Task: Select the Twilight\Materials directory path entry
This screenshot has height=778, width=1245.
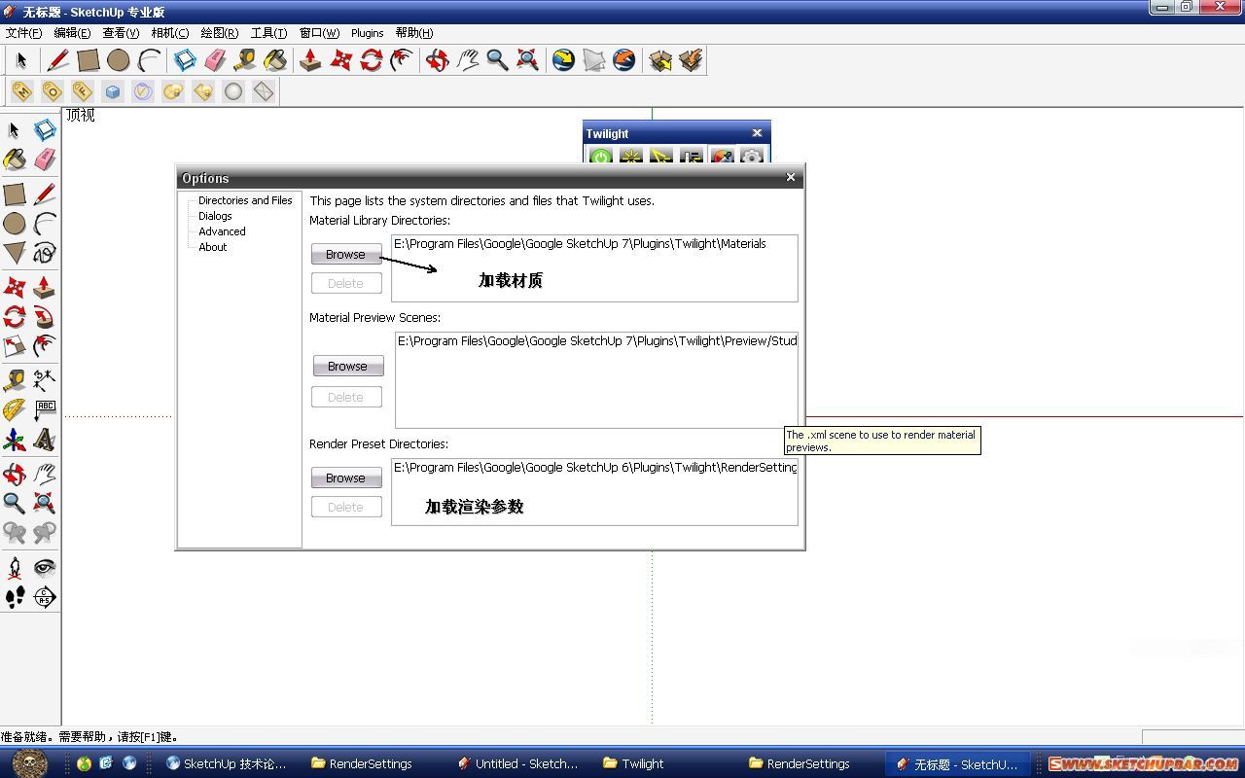Action: coord(580,244)
